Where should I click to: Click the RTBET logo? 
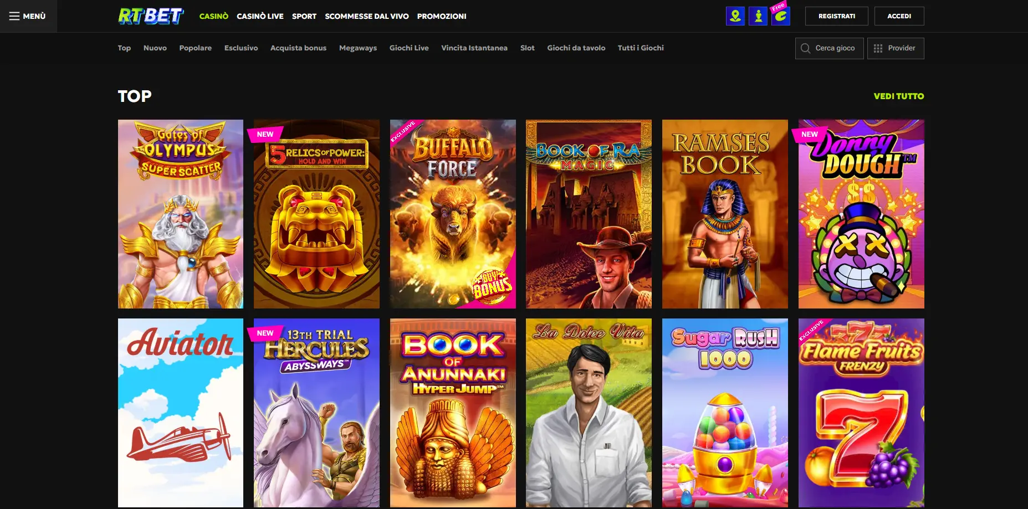pyautogui.click(x=150, y=16)
